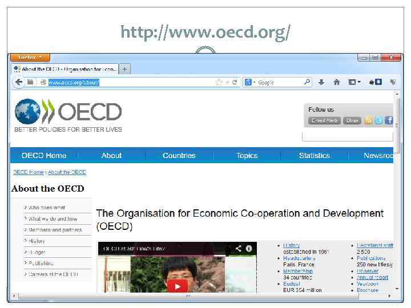
Task: Click the Google search field
Action: click(x=279, y=82)
